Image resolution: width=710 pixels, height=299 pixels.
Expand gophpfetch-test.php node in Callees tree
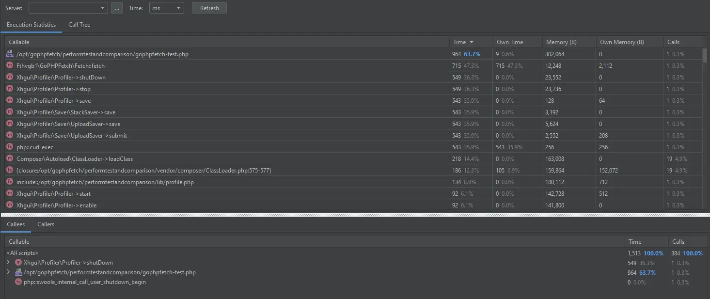pos(8,272)
